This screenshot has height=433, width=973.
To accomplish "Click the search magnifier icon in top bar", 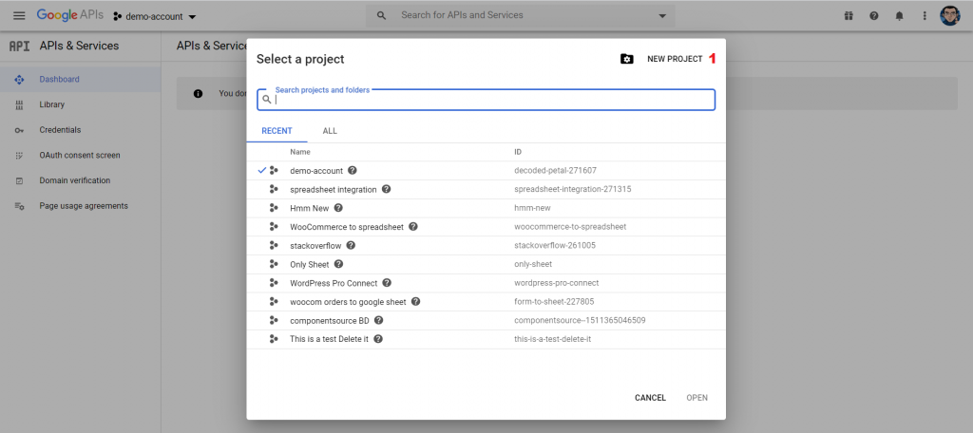I will (x=382, y=15).
